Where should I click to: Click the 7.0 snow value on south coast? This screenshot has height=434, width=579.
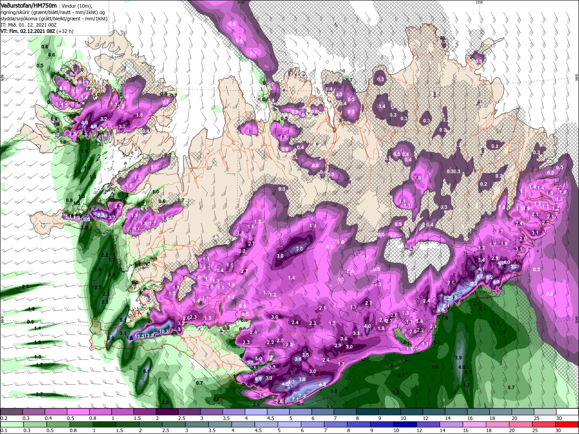pyautogui.click(x=302, y=396)
